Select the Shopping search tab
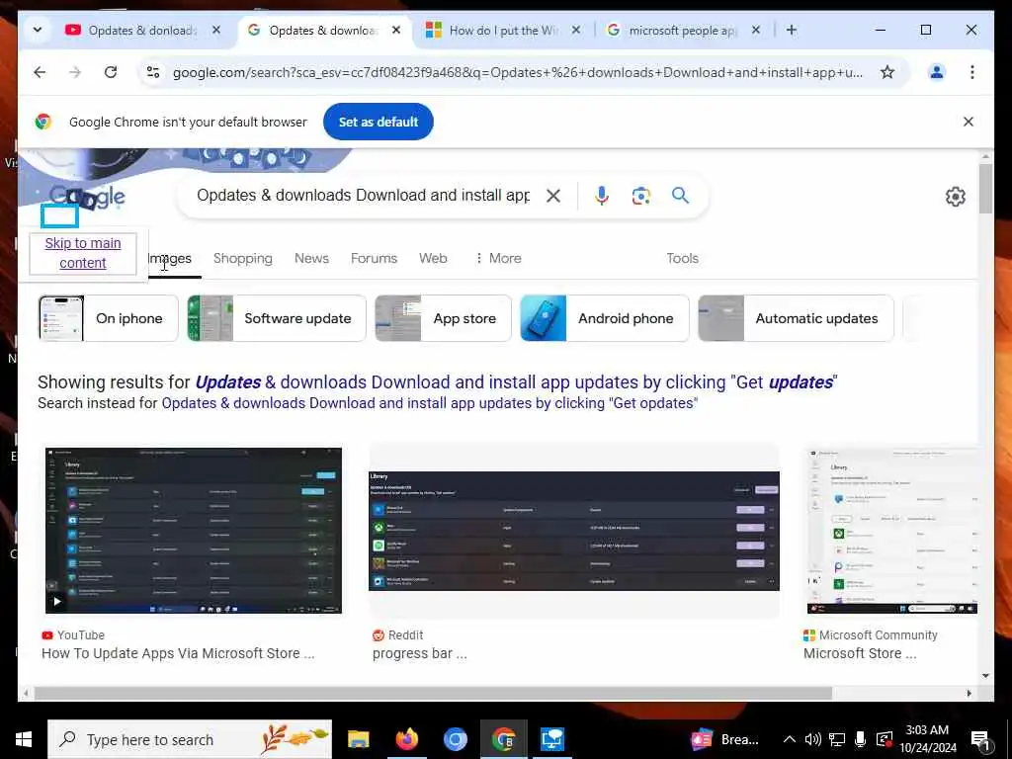Screen dimensions: 1012x759 point(243,258)
